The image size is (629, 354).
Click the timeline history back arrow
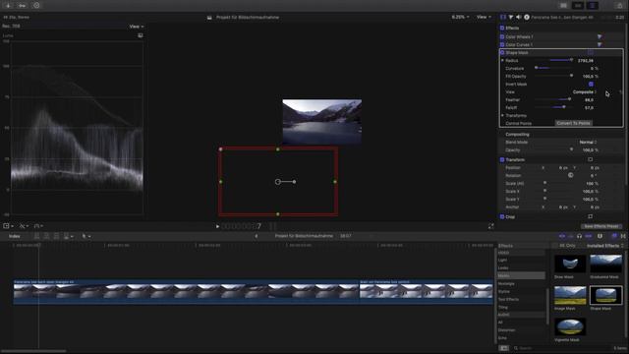256,236
